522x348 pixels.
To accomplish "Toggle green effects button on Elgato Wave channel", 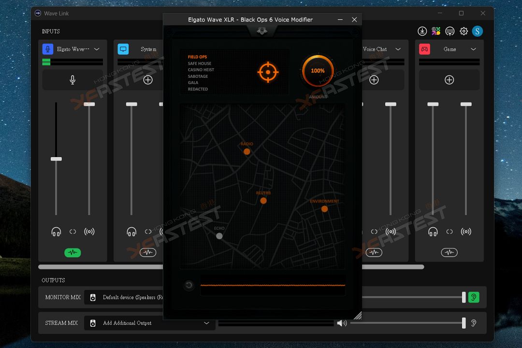I will (72, 252).
